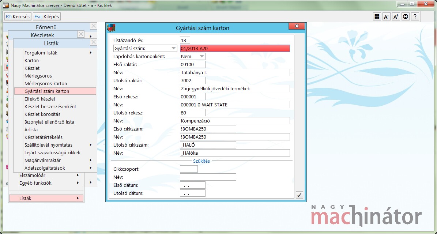Click the empty Név field under Cikkcsoport
This screenshot has height=234, width=437.
pos(208,177)
